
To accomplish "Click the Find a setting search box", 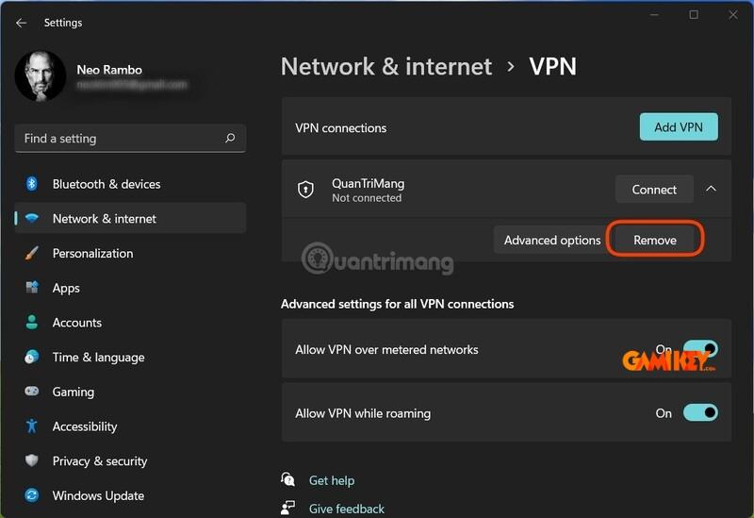I will (130, 139).
